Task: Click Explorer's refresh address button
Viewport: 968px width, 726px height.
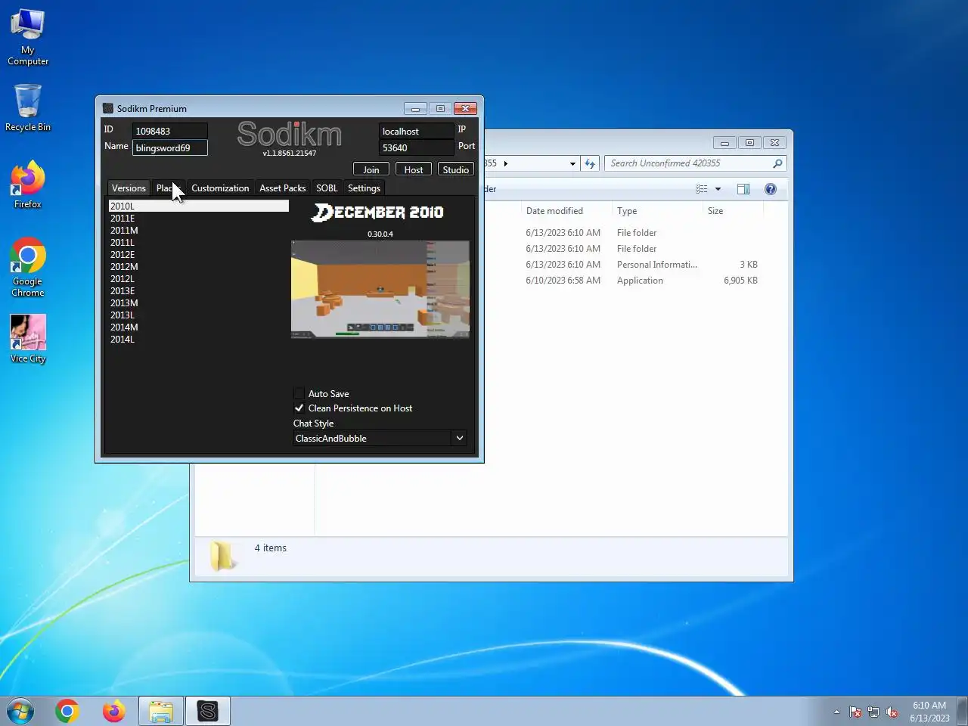Action: [590, 163]
